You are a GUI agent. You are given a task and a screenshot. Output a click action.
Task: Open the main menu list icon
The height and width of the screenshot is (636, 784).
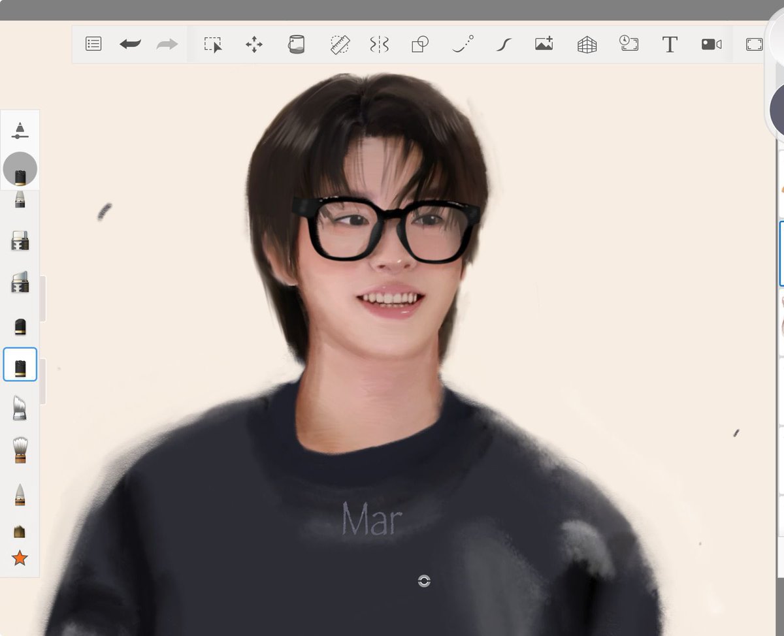pos(93,44)
